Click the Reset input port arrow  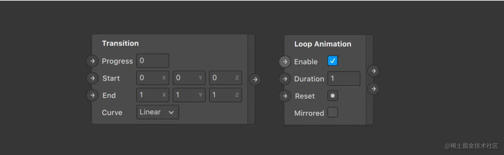click(x=285, y=96)
